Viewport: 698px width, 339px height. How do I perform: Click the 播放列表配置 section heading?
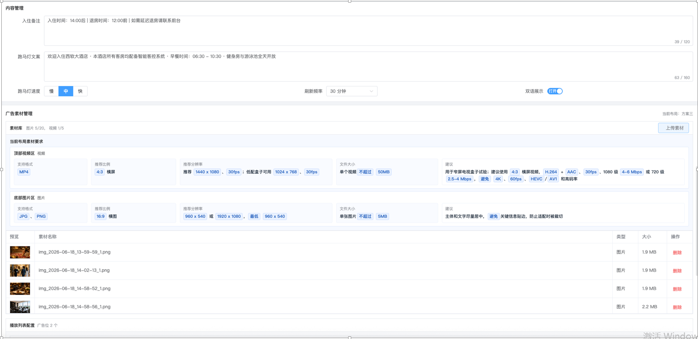pos(22,325)
